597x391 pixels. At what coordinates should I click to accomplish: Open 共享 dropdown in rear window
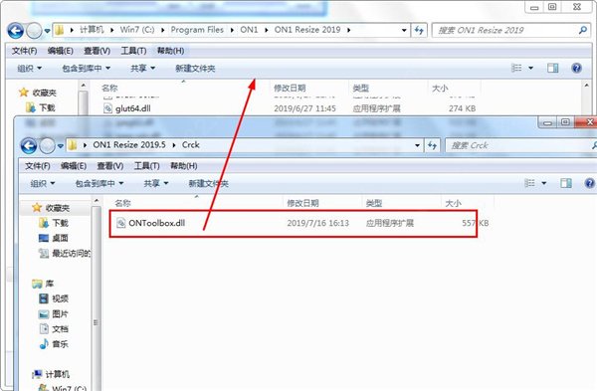click(142, 69)
